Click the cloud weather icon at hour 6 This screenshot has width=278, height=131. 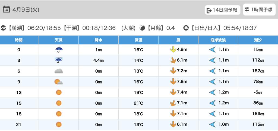tap(59, 71)
